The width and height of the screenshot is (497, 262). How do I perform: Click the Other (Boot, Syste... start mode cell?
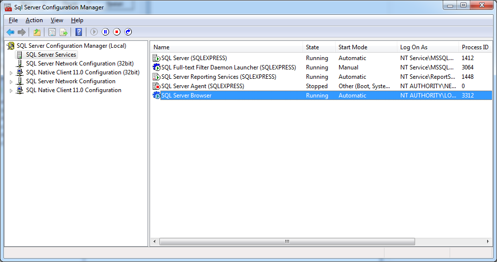[x=364, y=86]
